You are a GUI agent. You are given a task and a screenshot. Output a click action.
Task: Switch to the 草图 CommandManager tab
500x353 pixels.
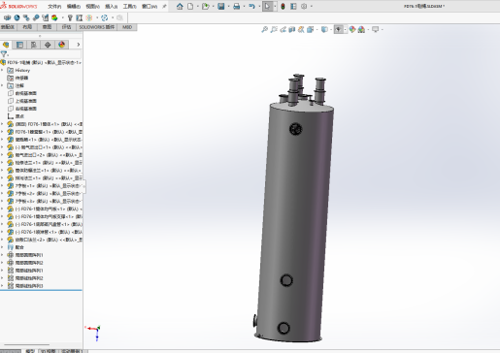tap(47, 27)
